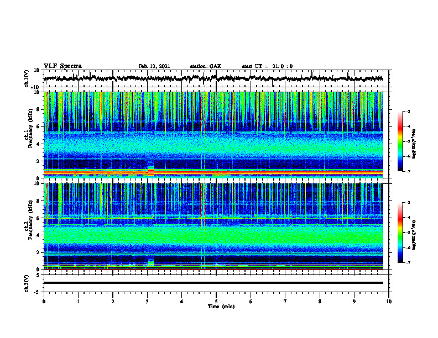Click the ch.1 spectrogram color scale bar
The width and height of the screenshot is (438, 338).
[x=400, y=141]
